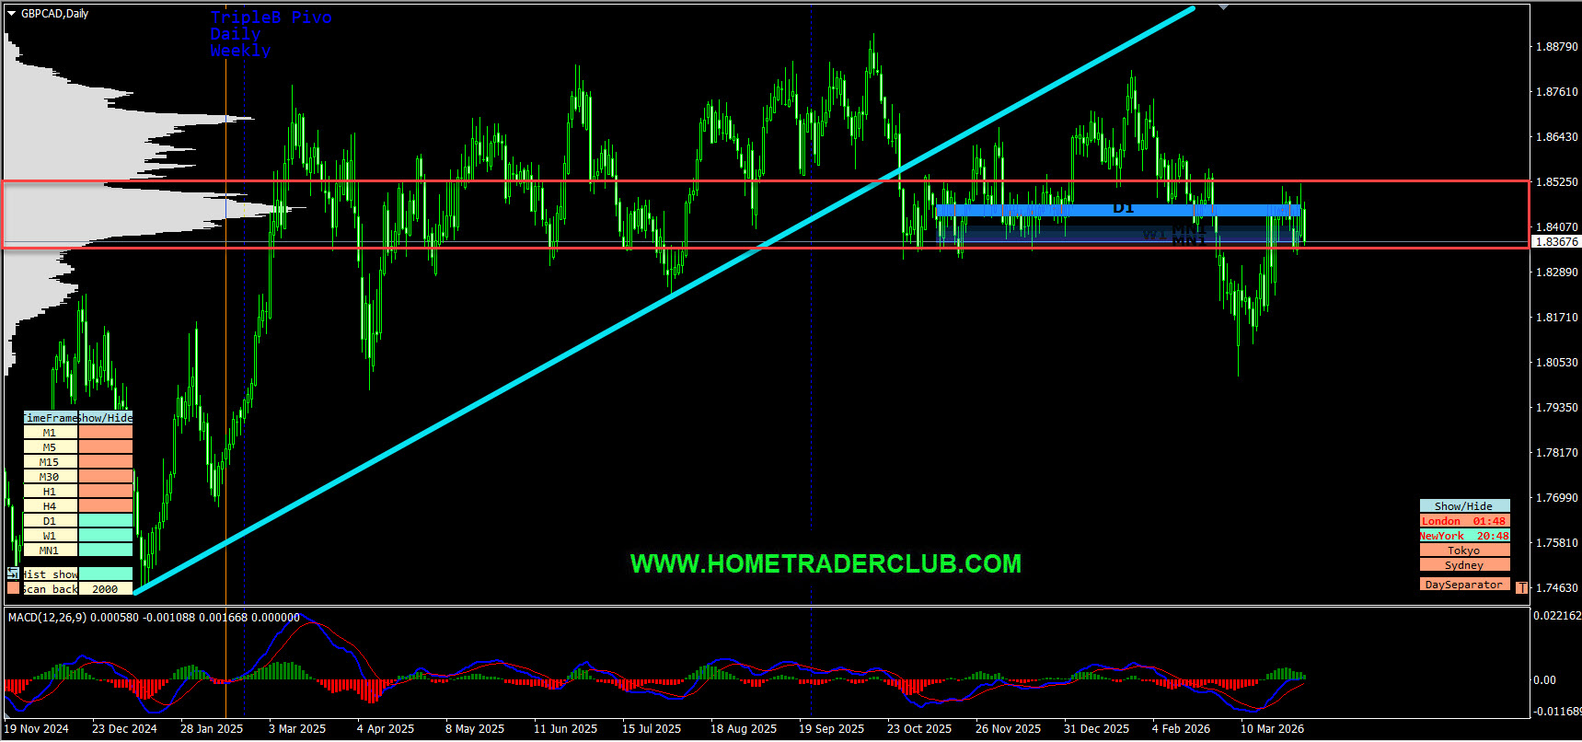1582x742 pixels.
Task: Click the DaySeparator button
Action: click(x=1463, y=585)
